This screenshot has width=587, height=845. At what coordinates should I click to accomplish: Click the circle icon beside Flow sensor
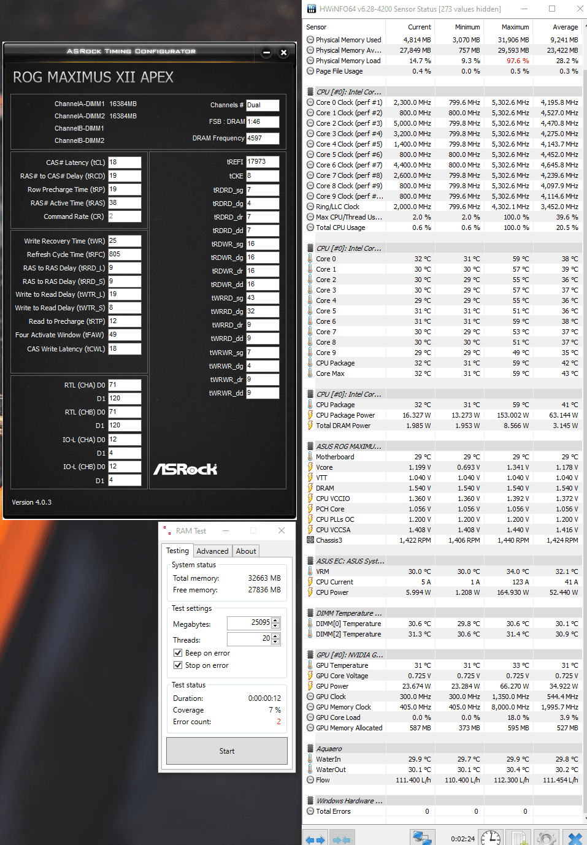pos(310,780)
